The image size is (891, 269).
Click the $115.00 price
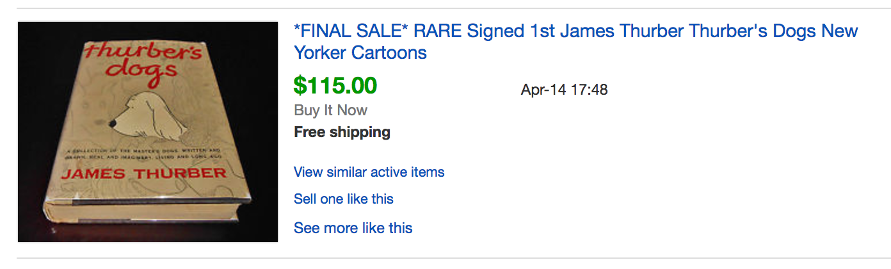335,85
